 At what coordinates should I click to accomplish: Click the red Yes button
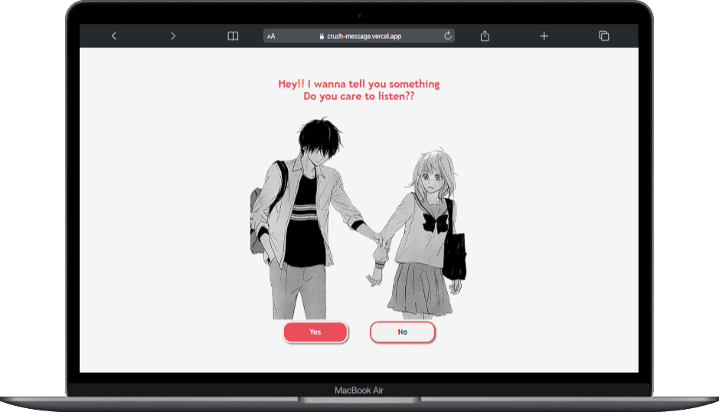tap(315, 332)
